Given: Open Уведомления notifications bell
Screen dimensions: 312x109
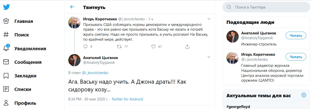Looking at the screenshot, I should tap(7, 48).
